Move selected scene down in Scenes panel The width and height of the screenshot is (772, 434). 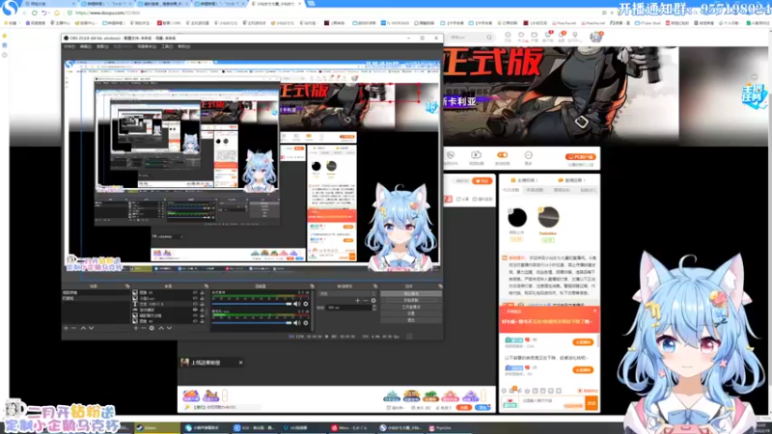[91, 328]
